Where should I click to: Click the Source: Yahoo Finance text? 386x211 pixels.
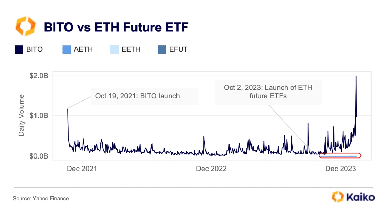tap(41, 199)
